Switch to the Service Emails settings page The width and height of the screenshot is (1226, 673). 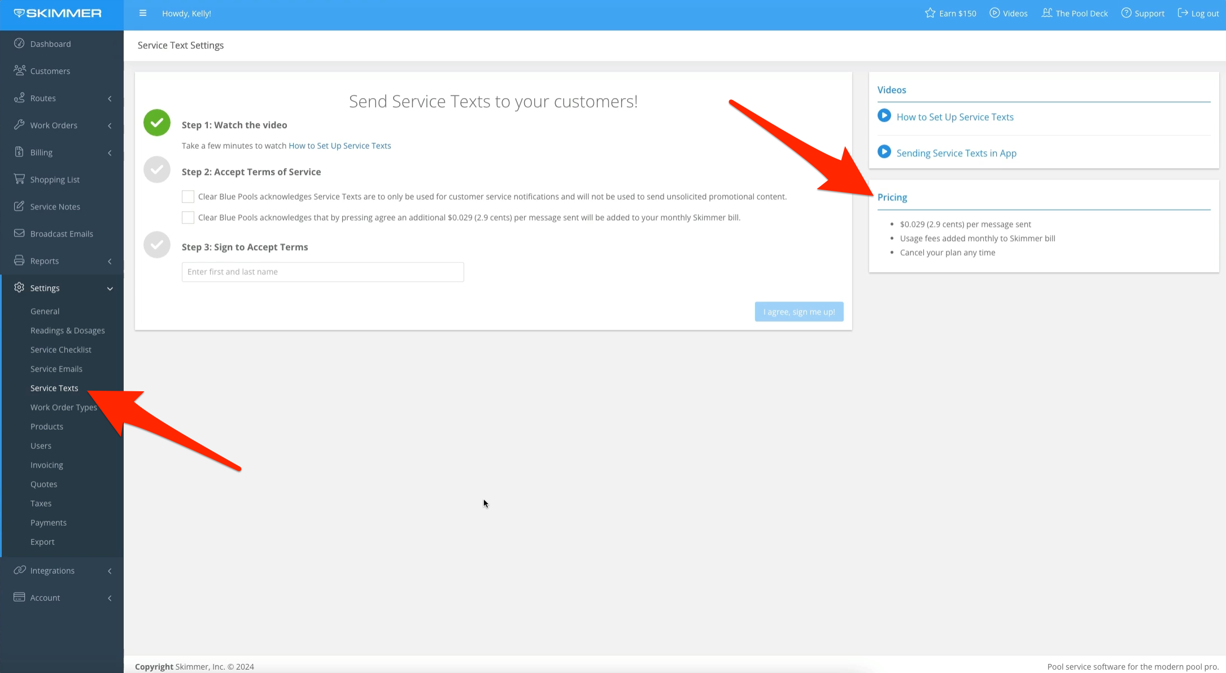(x=56, y=369)
